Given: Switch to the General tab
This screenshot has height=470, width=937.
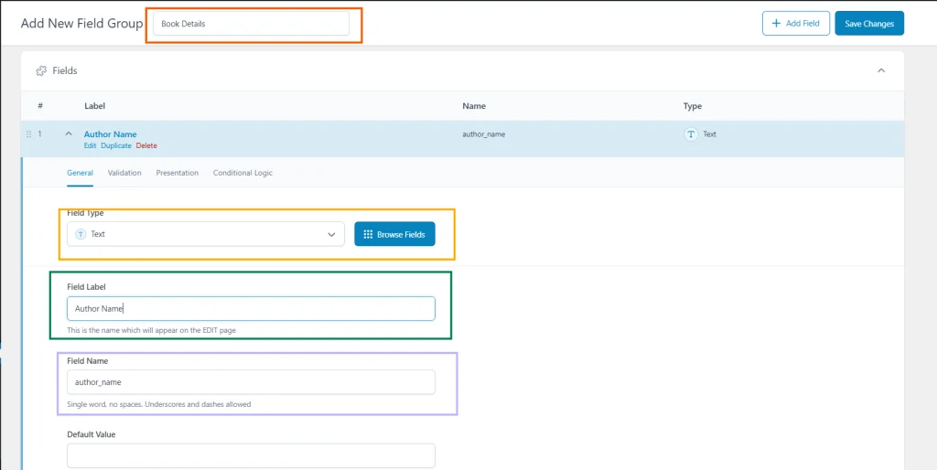Looking at the screenshot, I should (x=81, y=173).
